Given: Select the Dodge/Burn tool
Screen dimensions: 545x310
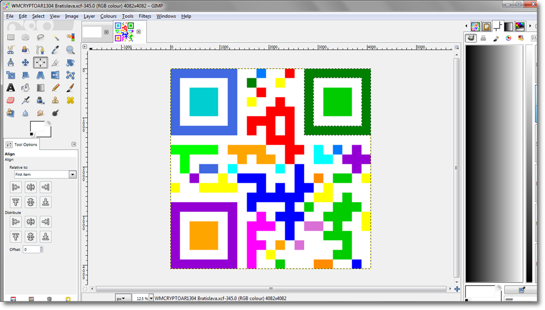Looking at the screenshot, I should pos(56,113).
